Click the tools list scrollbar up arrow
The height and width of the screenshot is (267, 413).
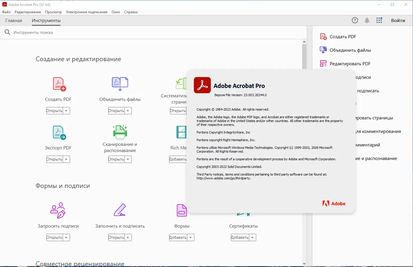point(304,42)
